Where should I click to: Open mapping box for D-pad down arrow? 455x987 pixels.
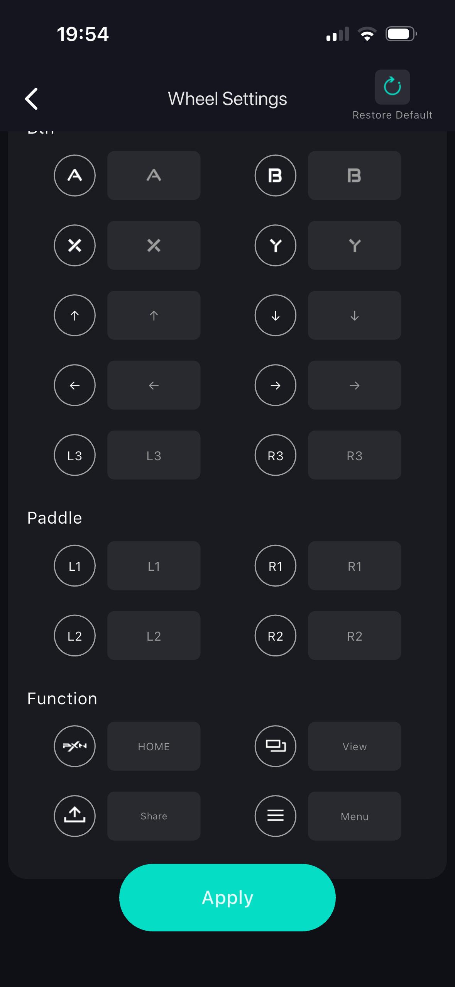coord(354,315)
